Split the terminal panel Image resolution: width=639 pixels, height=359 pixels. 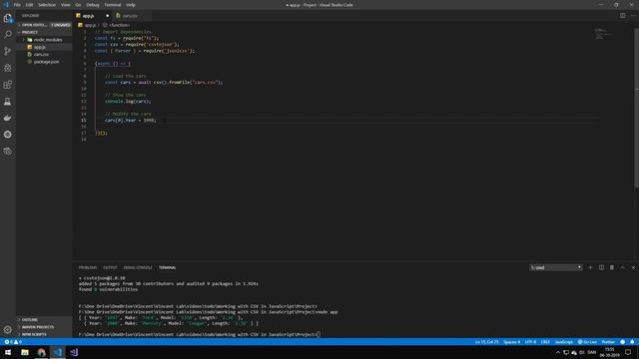click(x=601, y=267)
